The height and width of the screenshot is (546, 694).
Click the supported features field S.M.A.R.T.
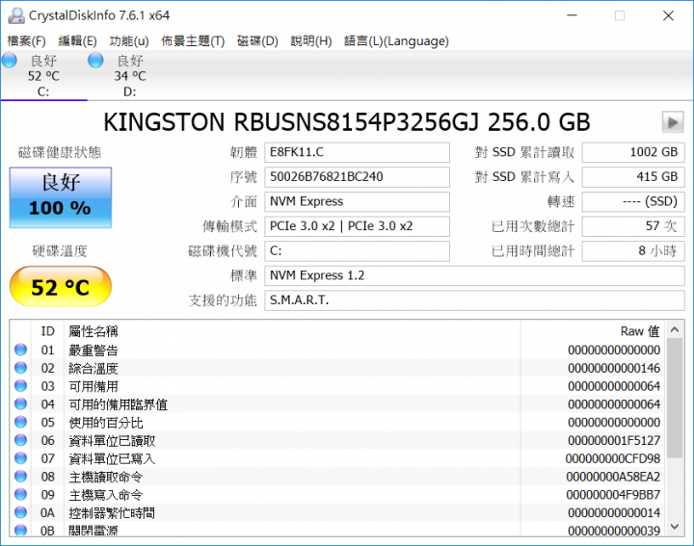(474, 300)
